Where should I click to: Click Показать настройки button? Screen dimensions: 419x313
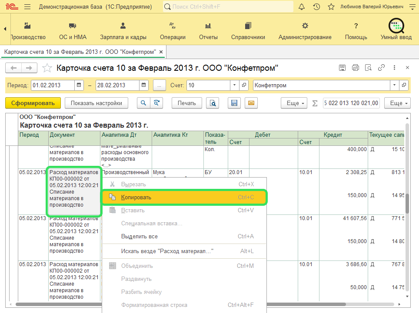pyautogui.click(x=96, y=103)
